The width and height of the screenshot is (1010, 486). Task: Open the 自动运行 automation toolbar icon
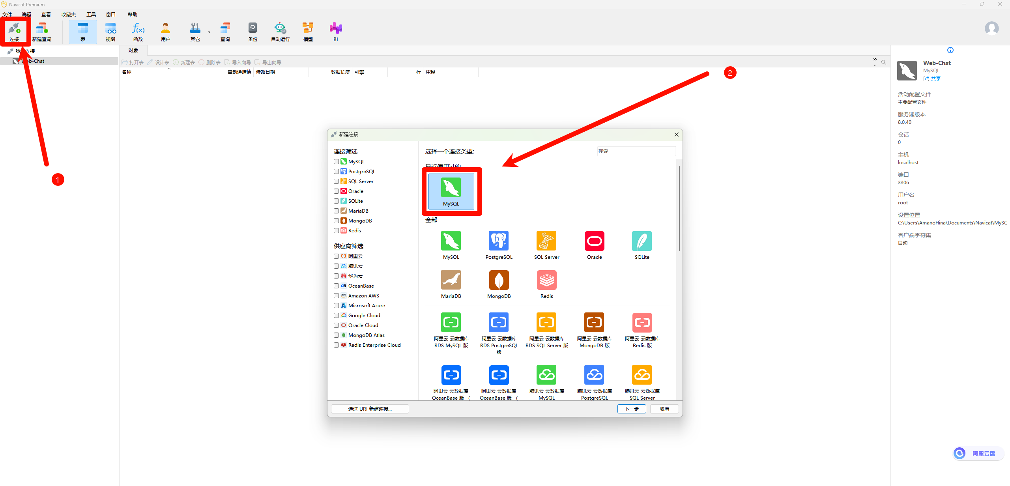pos(281,32)
